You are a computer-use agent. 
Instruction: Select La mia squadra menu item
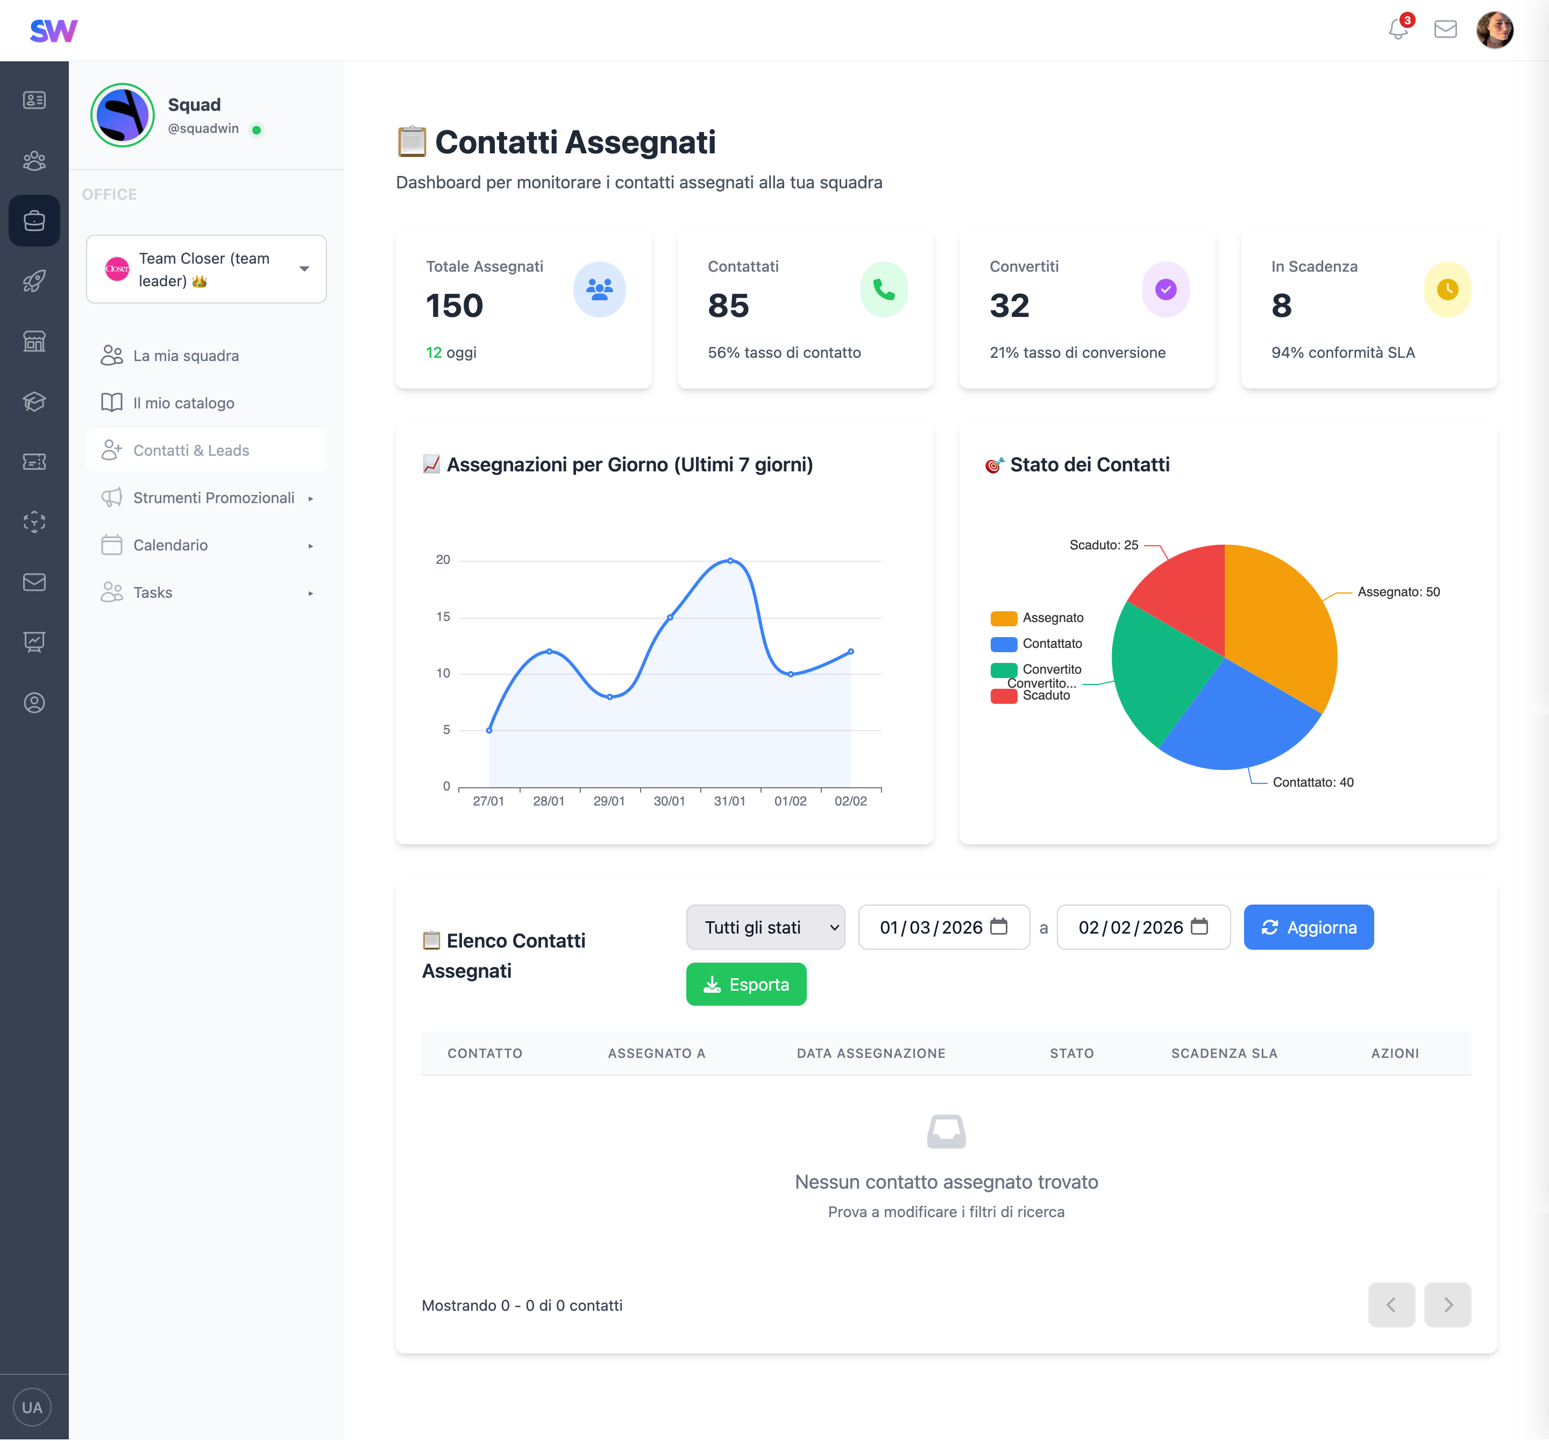coord(186,356)
